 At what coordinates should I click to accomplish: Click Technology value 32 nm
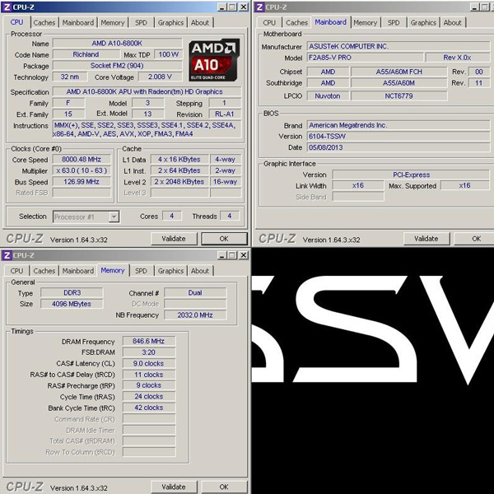pyautogui.click(x=70, y=77)
